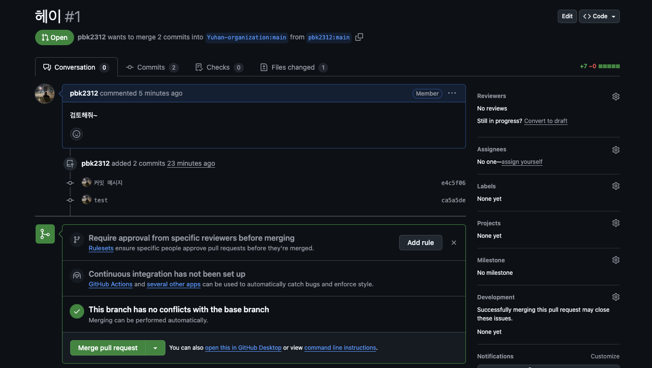This screenshot has height=368, width=652.
Task: Click the Convert to draft link
Action: click(546, 121)
